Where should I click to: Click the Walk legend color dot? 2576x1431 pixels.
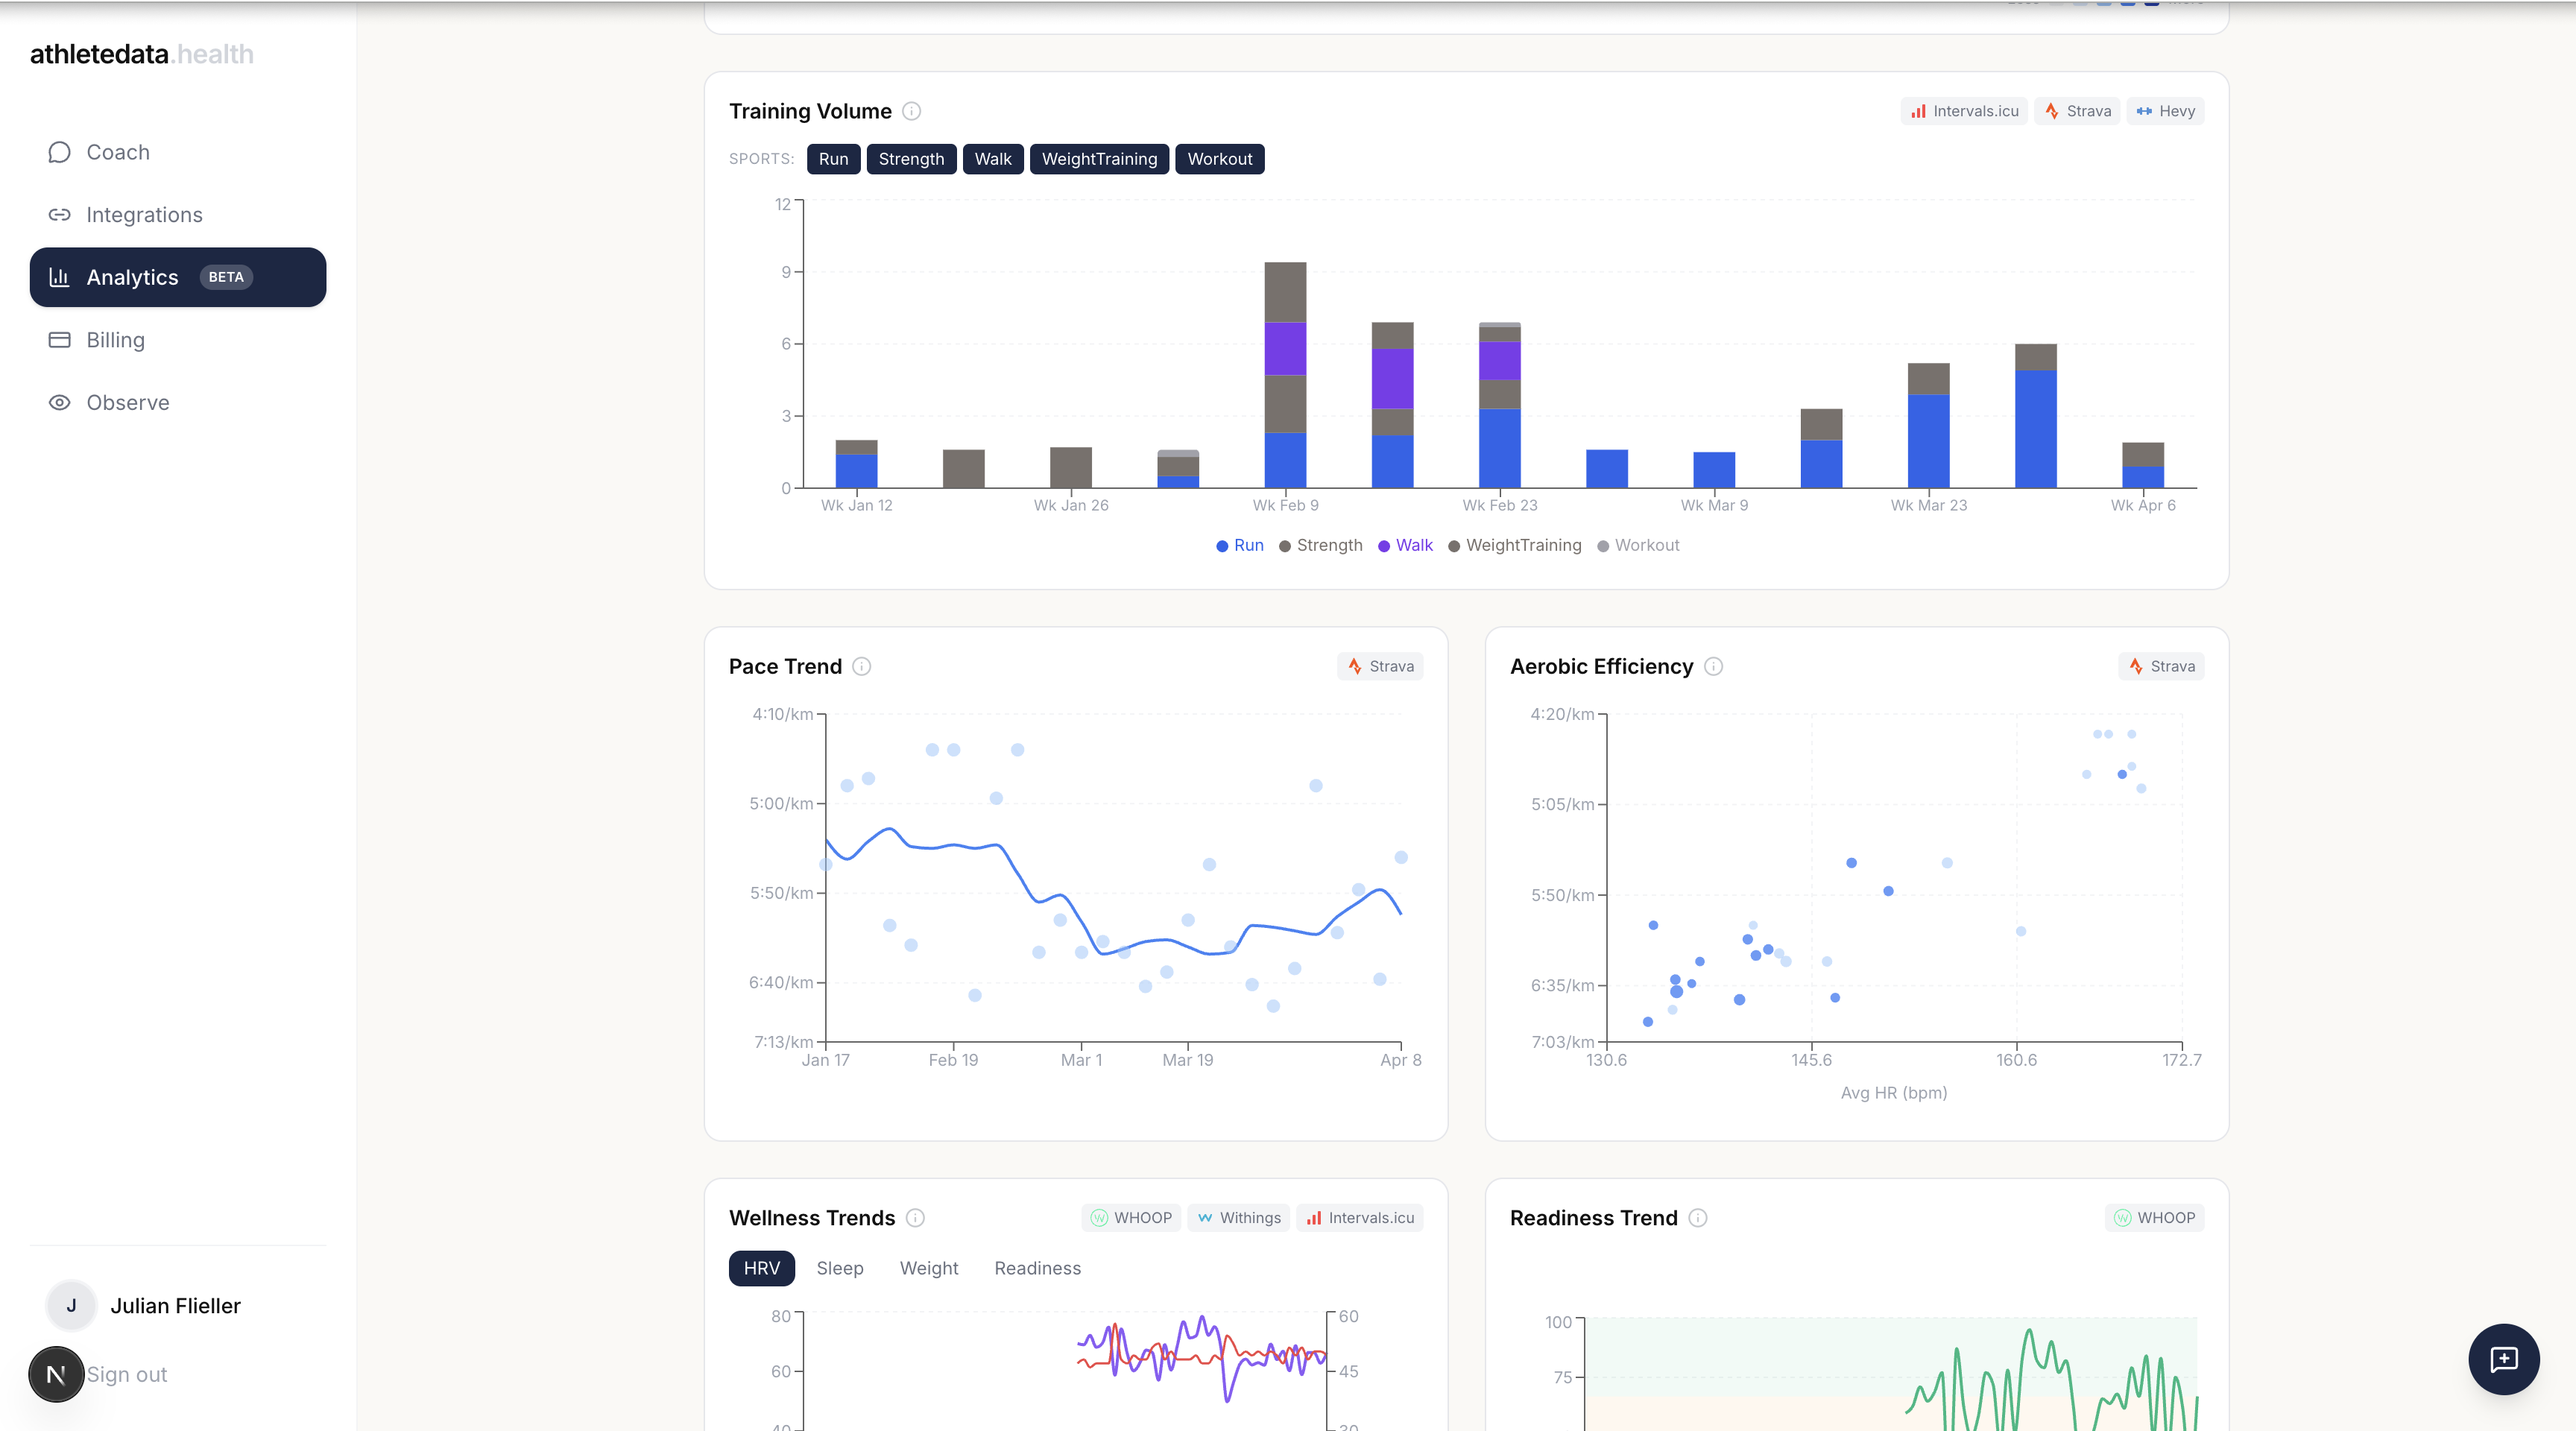pyautogui.click(x=1384, y=546)
